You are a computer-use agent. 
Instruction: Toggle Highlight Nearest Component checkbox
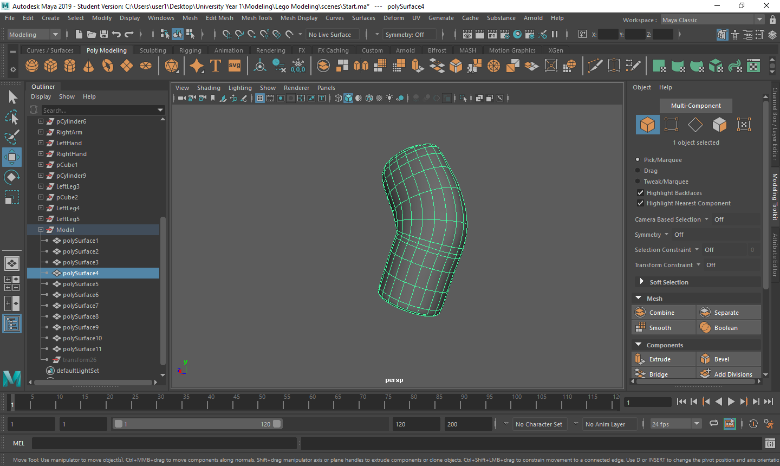pos(640,203)
